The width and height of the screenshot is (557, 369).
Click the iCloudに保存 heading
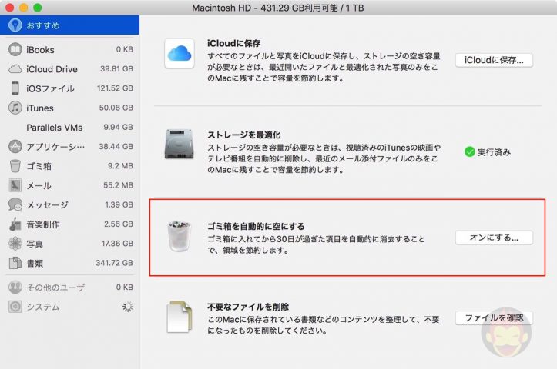coord(234,43)
